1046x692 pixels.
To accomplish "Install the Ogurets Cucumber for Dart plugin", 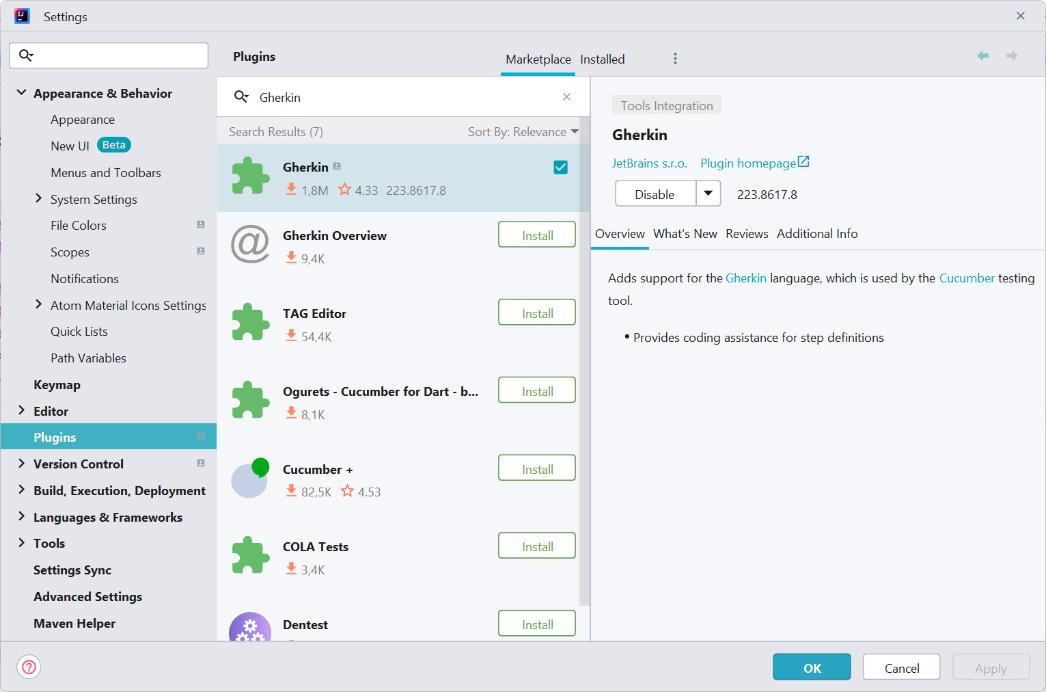I will coord(537,390).
